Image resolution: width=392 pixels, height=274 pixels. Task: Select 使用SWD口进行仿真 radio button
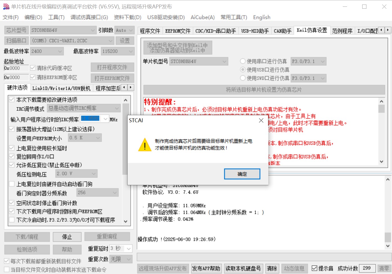coord(243,78)
